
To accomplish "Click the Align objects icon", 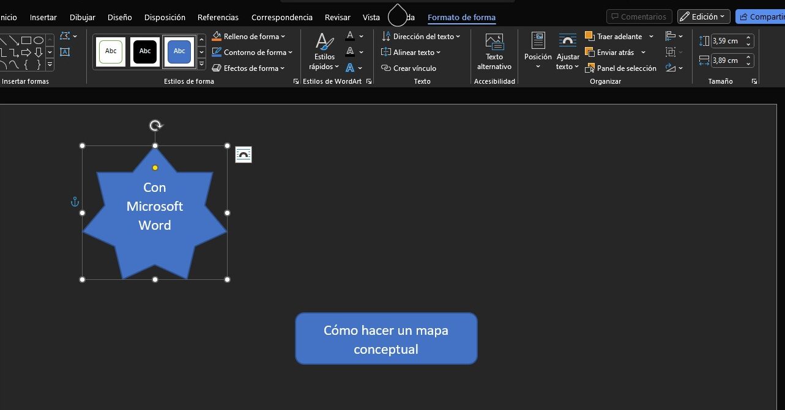I will coord(671,37).
